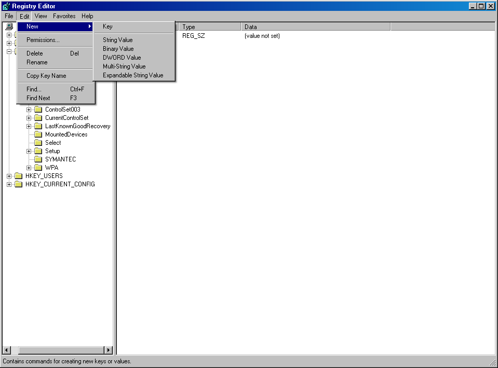
Task: Open the Favorites menu
Action: pos(64,16)
